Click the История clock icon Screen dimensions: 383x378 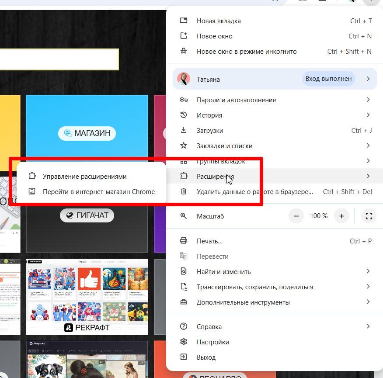point(184,115)
